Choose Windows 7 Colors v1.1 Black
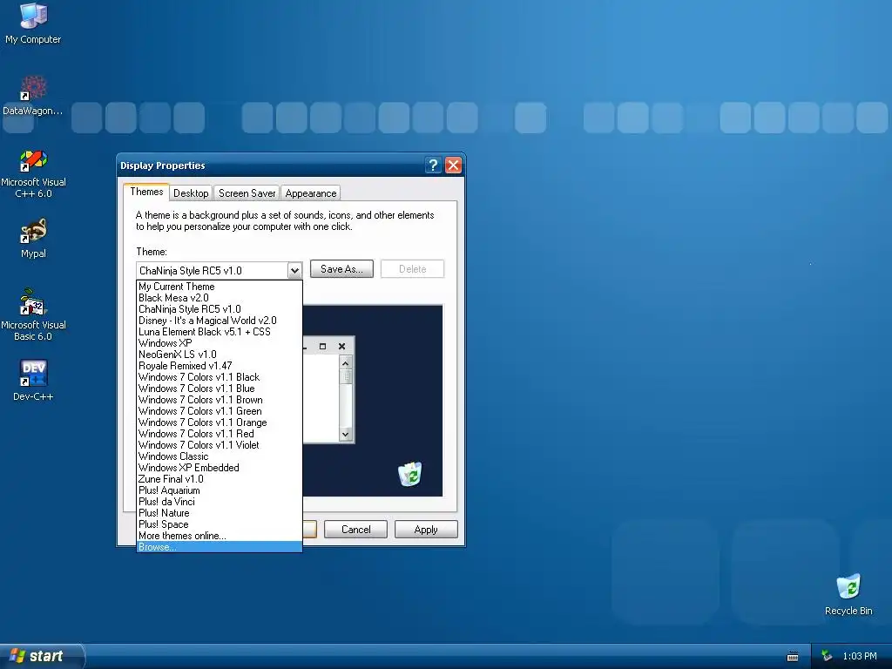Image resolution: width=892 pixels, height=669 pixels. [219, 377]
